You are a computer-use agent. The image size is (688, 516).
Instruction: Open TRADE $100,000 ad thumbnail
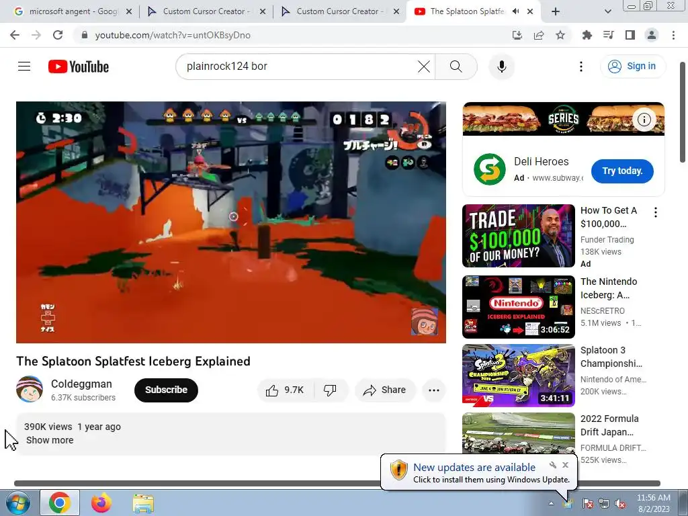point(518,236)
